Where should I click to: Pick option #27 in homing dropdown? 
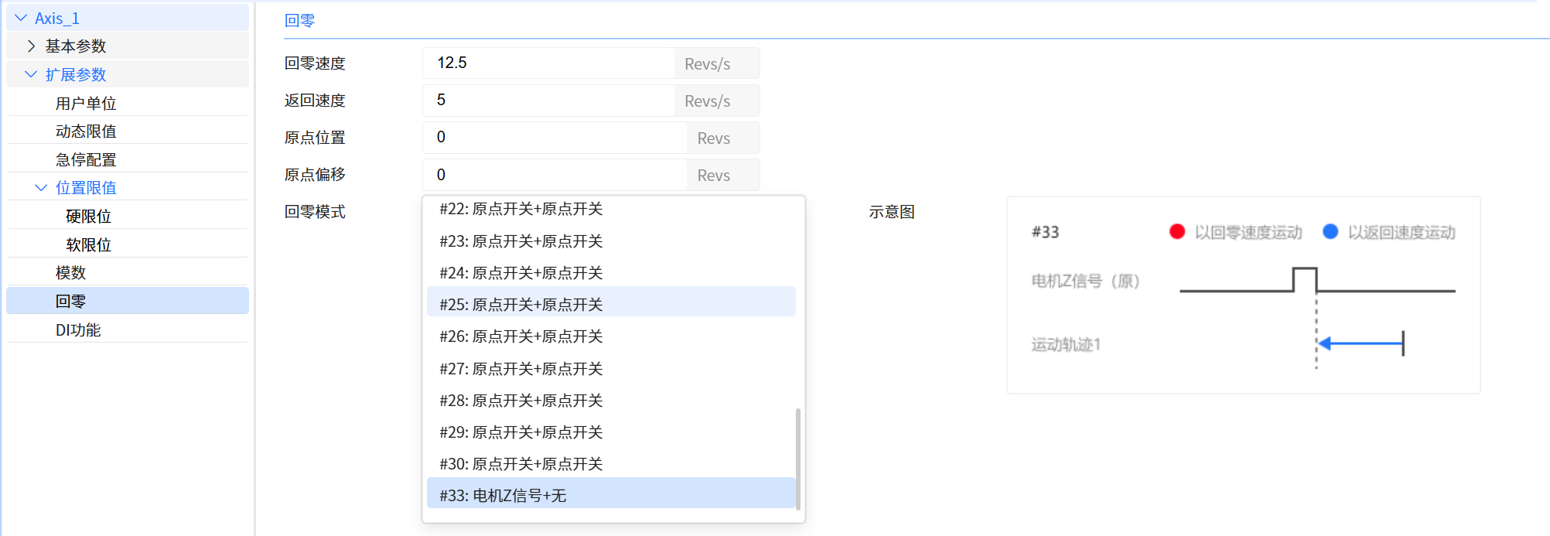611,368
